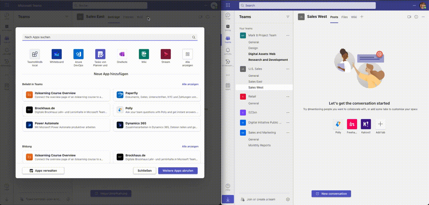
Task: Open Activity bell in right Teams sidebar
Action: pyautogui.click(x=228, y=51)
